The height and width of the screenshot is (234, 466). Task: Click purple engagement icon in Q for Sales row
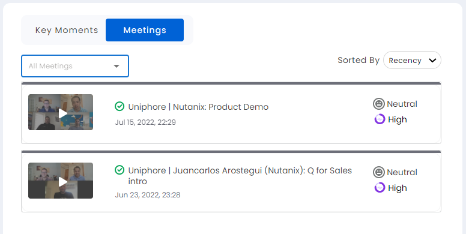point(380,188)
